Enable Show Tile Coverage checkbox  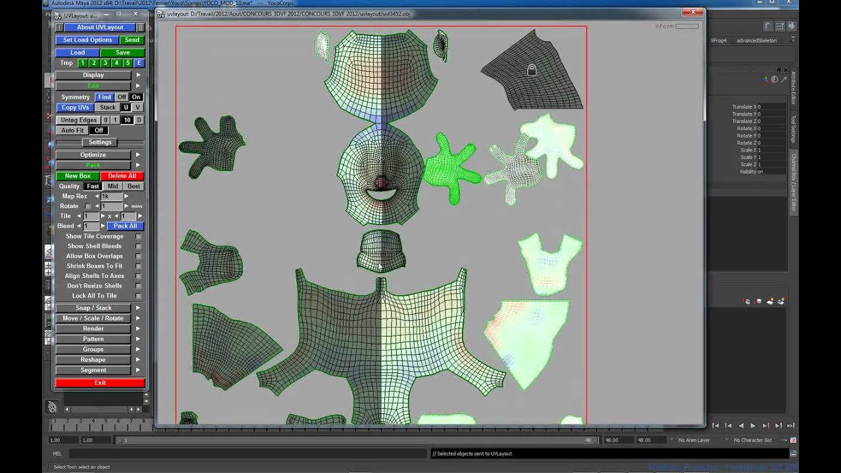click(138, 236)
